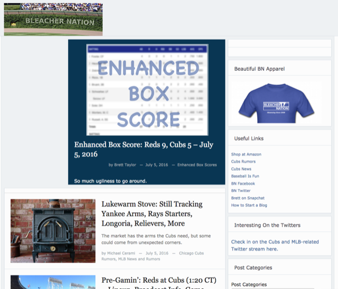Open Pre-Gamin': Reds at Cubs headline
Image resolution: width=338 pixels, height=289 pixels.
click(159, 283)
